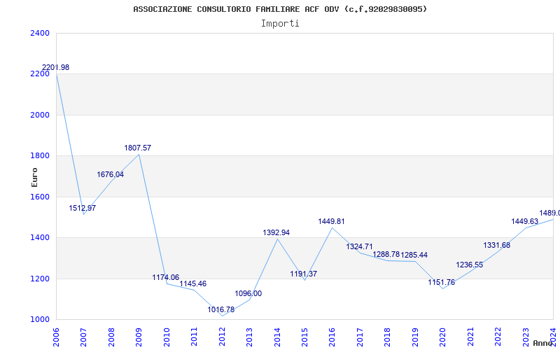The width and height of the screenshot is (560, 350).
Task: Click the 2020 year label on x-axis
Action: [x=443, y=337]
